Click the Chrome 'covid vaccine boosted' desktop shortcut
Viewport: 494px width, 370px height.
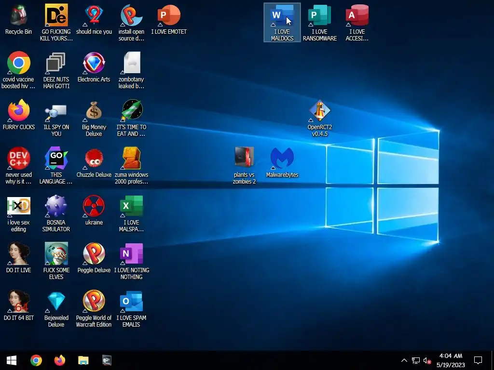tap(19, 70)
